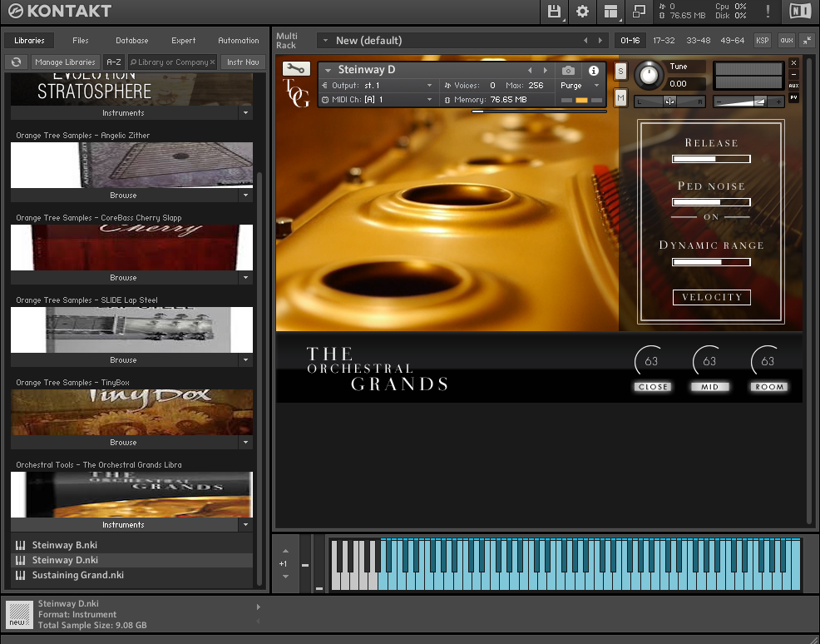Select rack page 33-48
820x644 pixels.
tap(698, 40)
